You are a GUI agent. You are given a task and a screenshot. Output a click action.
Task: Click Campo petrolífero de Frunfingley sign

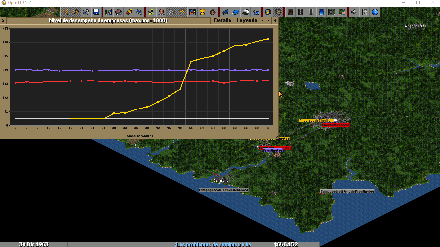tap(347, 191)
